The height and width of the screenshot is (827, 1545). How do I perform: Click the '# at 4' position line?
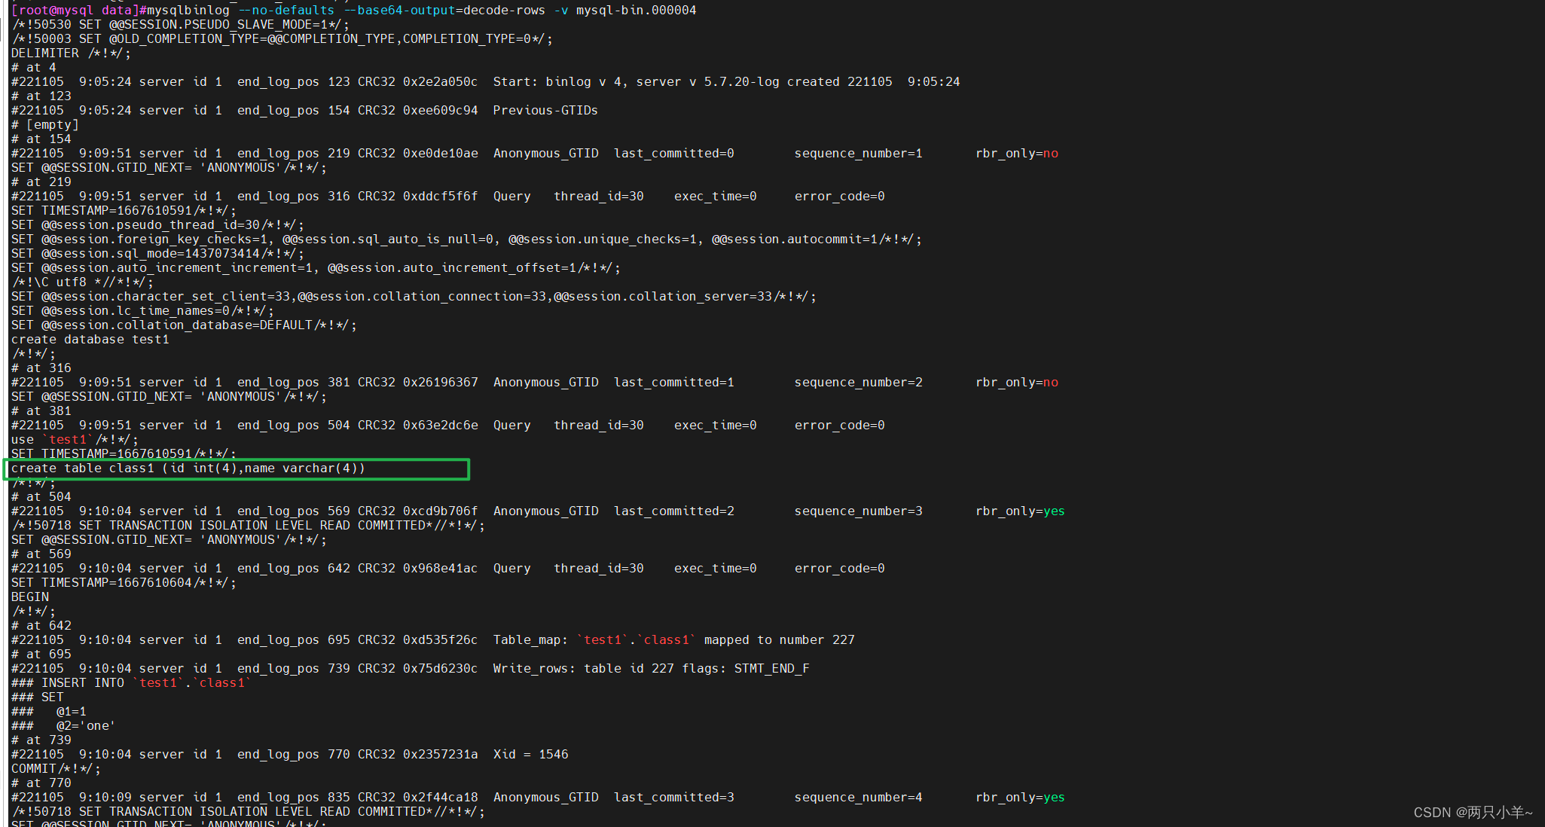tap(33, 67)
